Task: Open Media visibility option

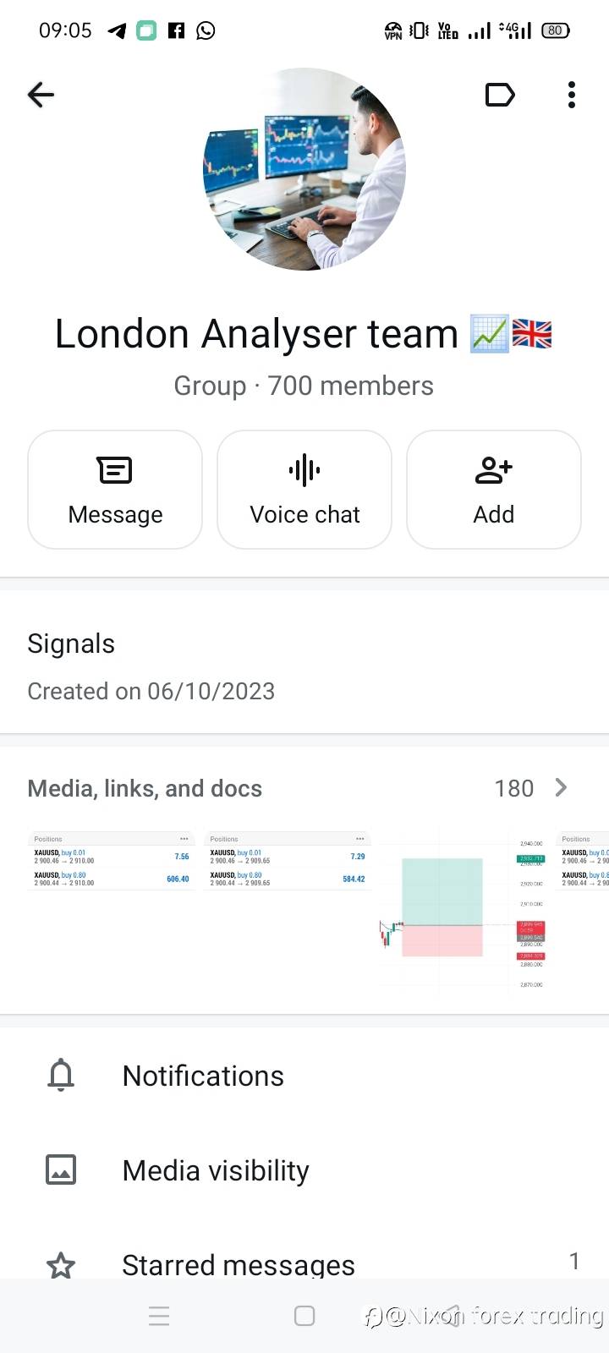Action: (216, 1170)
